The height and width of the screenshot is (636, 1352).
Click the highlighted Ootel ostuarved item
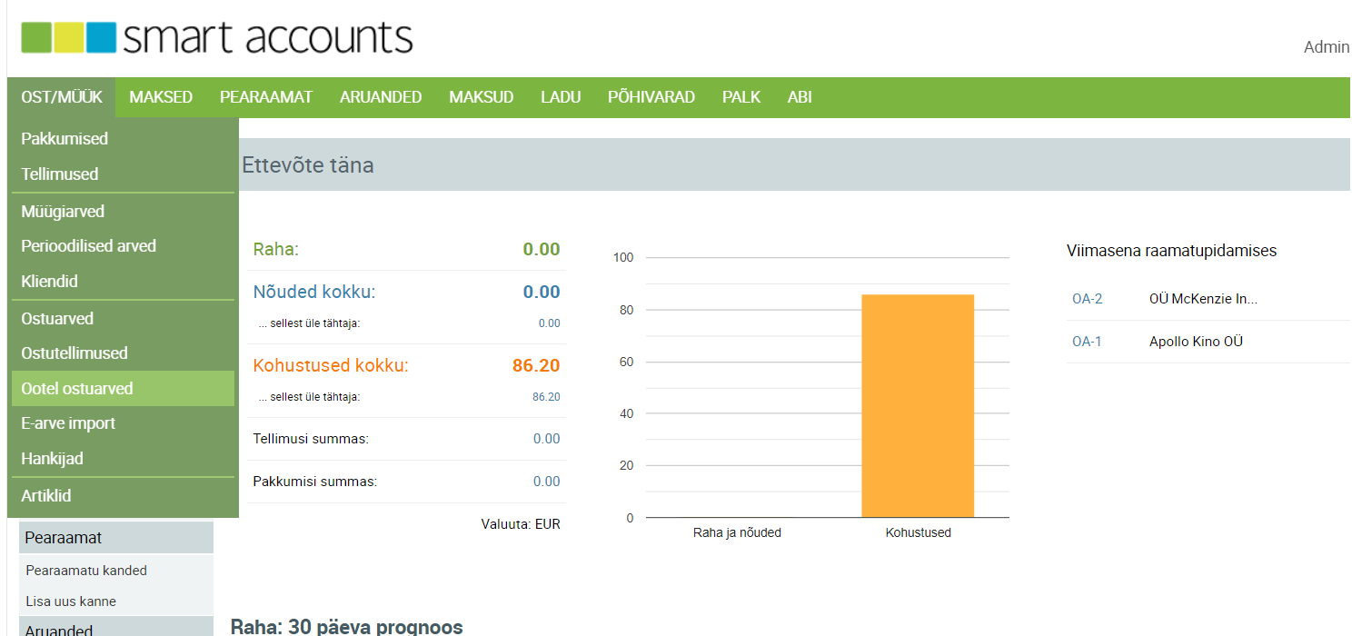pyautogui.click(x=123, y=388)
